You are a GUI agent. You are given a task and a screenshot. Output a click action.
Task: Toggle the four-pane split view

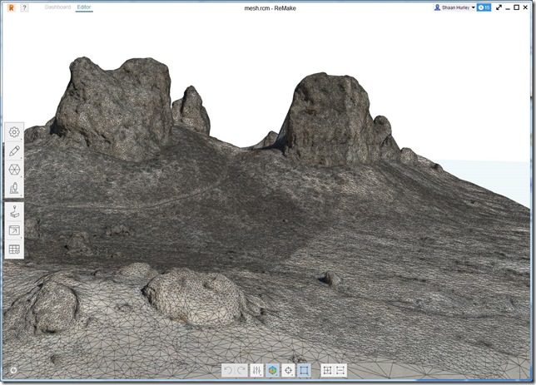click(327, 370)
